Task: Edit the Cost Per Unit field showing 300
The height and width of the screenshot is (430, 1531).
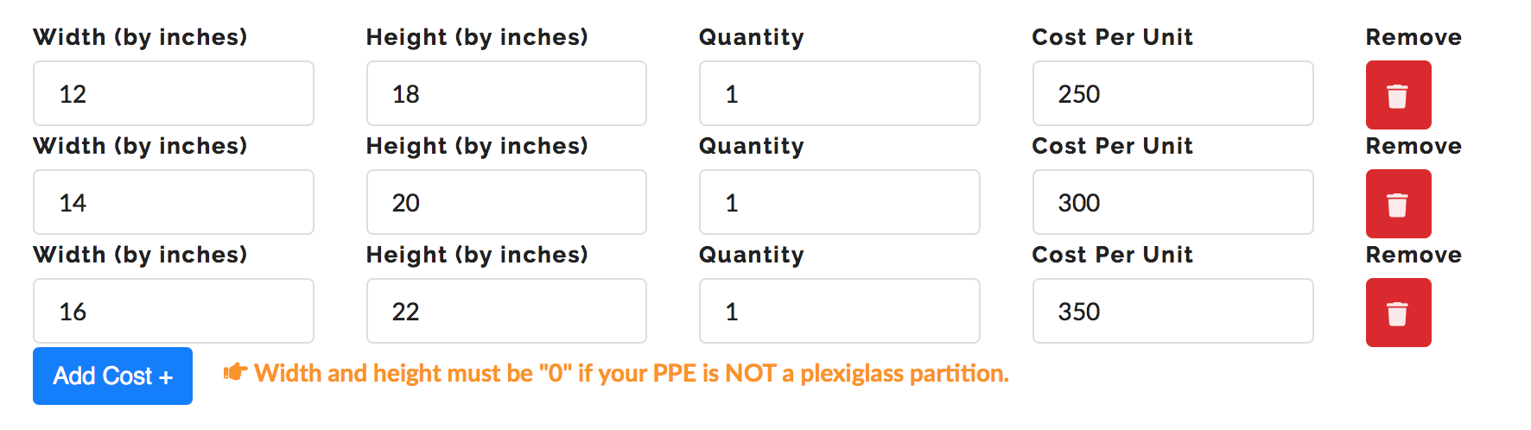Action: [1173, 202]
